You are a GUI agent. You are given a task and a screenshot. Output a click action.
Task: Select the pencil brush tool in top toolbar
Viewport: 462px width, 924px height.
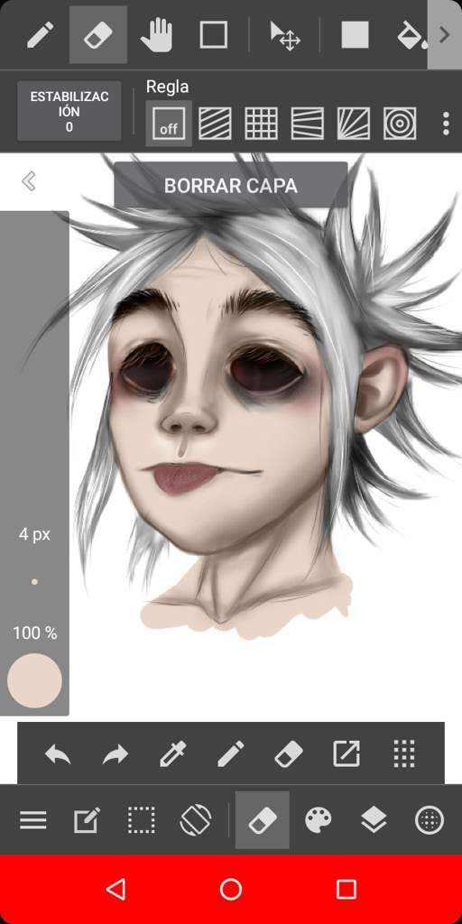pyautogui.click(x=40, y=35)
